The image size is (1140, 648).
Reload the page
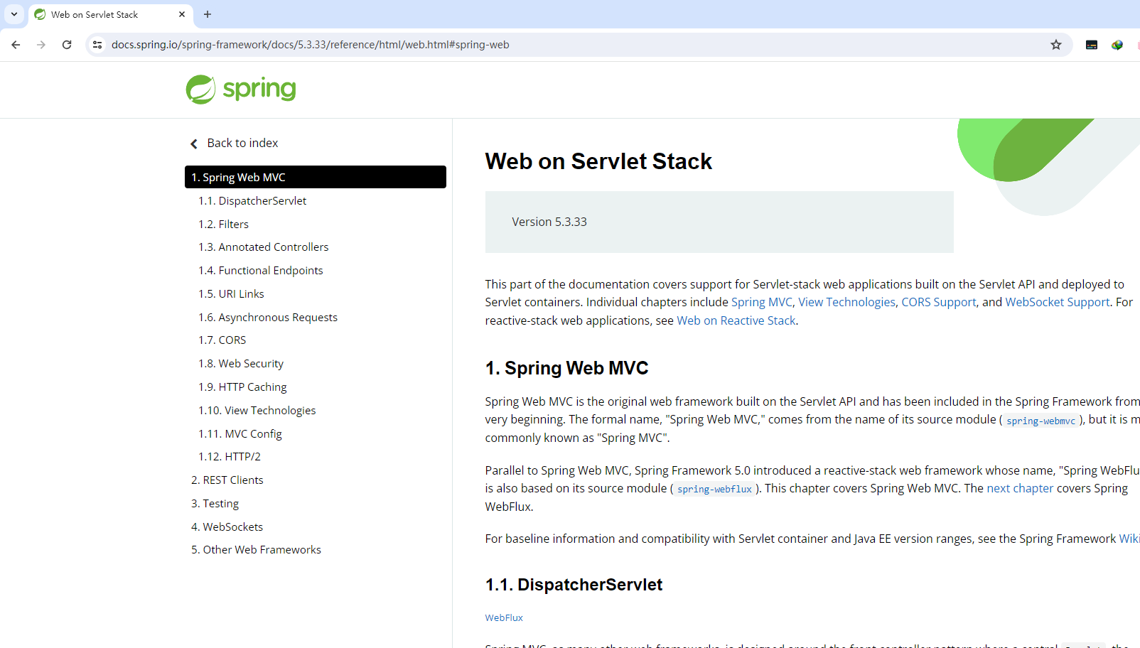[x=67, y=45]
